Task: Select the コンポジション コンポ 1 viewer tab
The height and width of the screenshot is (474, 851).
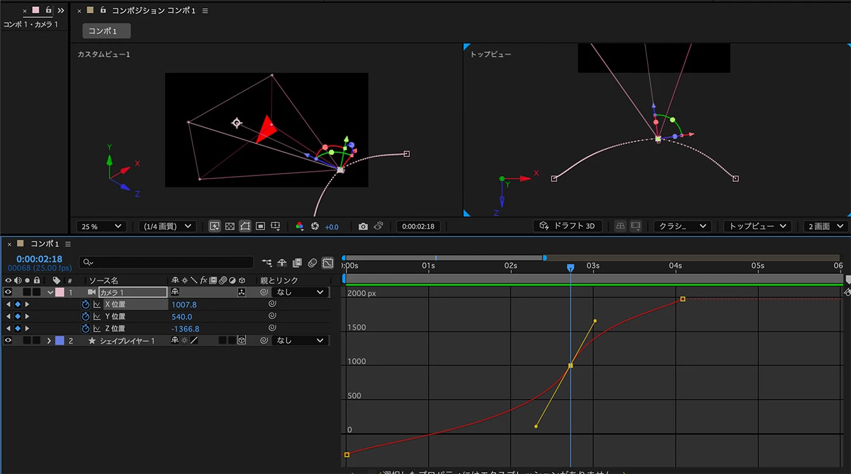Action: coord(154,11)
